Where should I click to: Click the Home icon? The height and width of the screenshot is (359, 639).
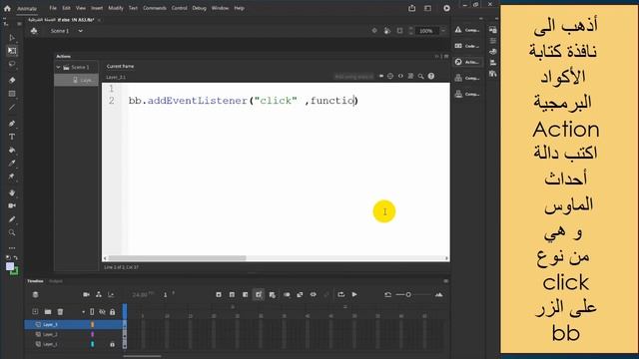[7, 8]
